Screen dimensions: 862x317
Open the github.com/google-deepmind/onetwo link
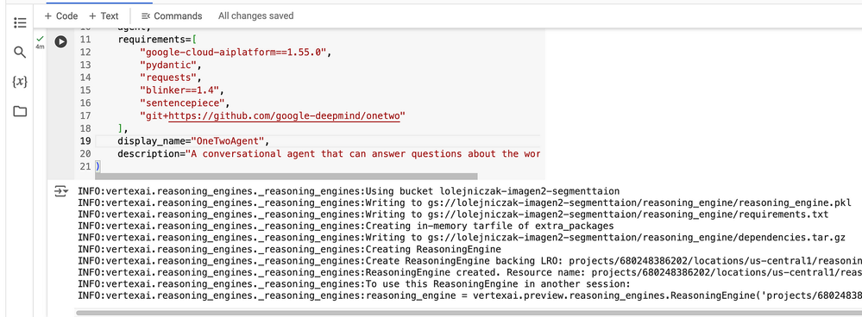tap(284, 115)
